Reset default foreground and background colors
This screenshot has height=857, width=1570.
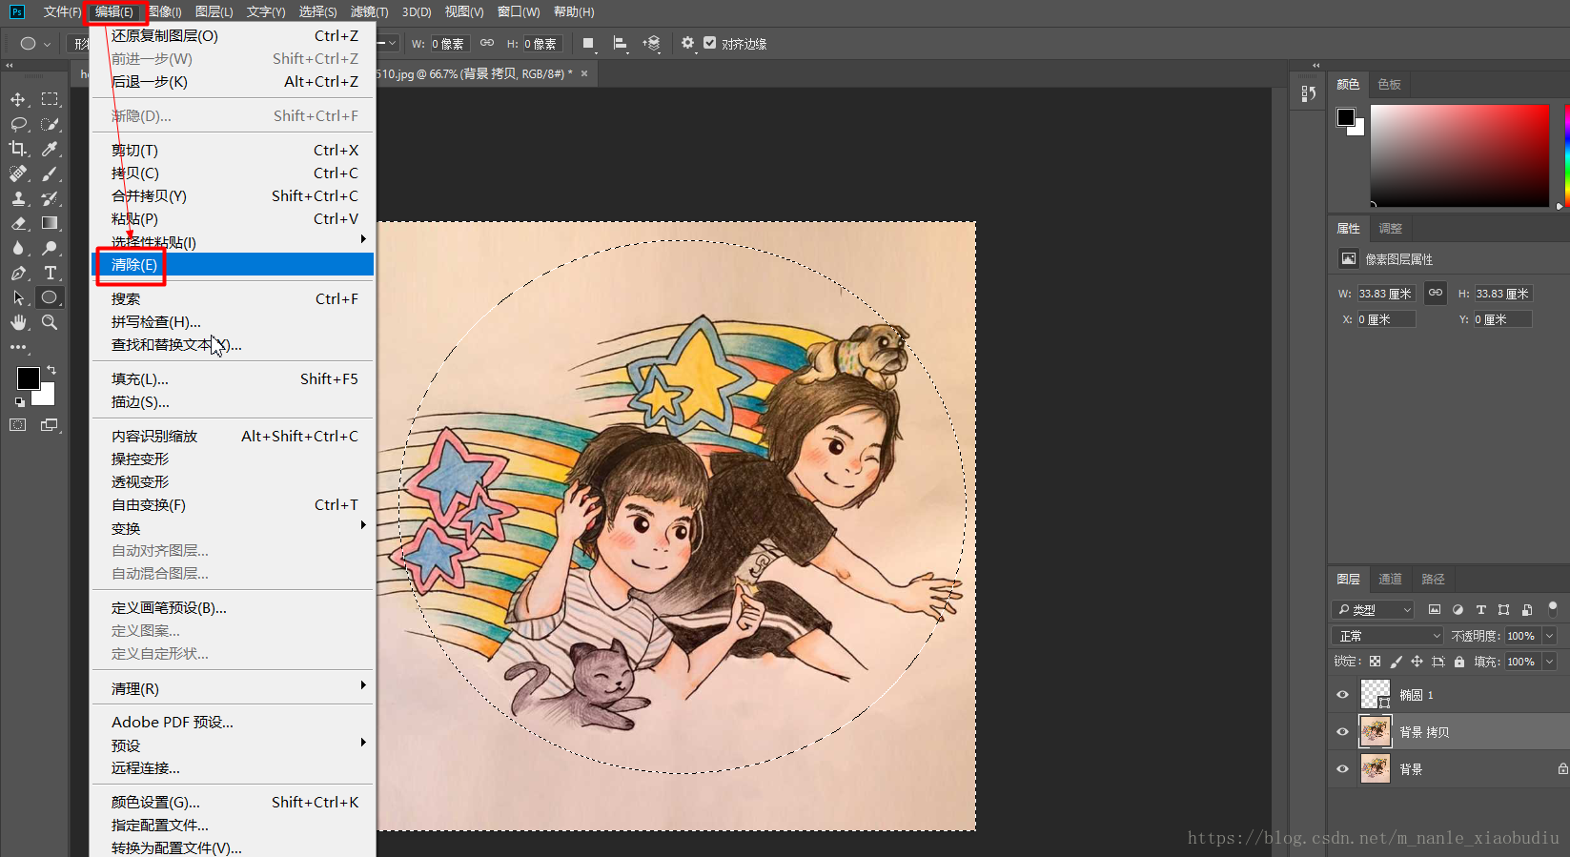(19, 402)
